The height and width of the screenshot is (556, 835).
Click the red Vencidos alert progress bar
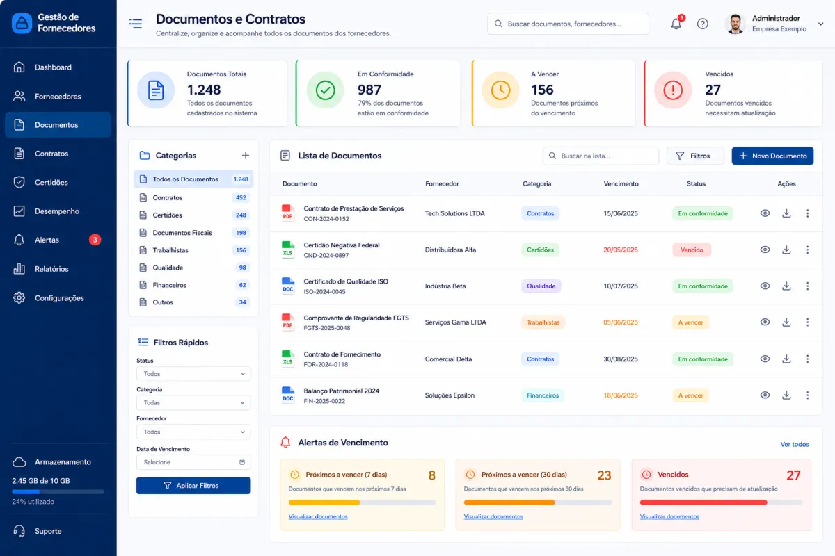[x=721, y=502]
